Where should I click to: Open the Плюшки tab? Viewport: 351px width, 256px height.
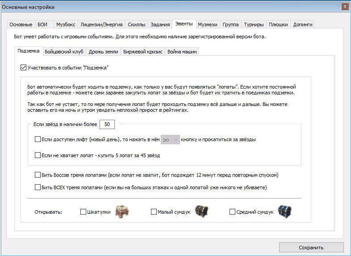coord(278,24)
